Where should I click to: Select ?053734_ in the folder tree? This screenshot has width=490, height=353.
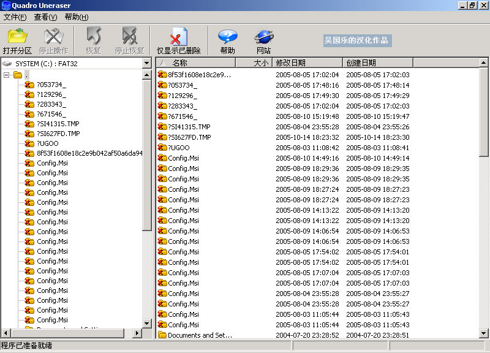tap(51, 85)
